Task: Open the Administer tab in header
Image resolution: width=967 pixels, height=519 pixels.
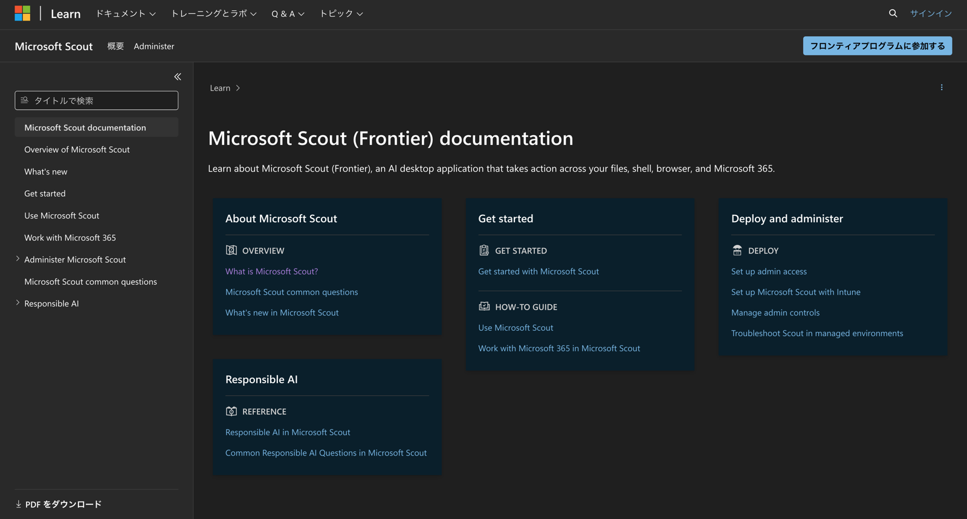Action: click(x=154, y=46)
